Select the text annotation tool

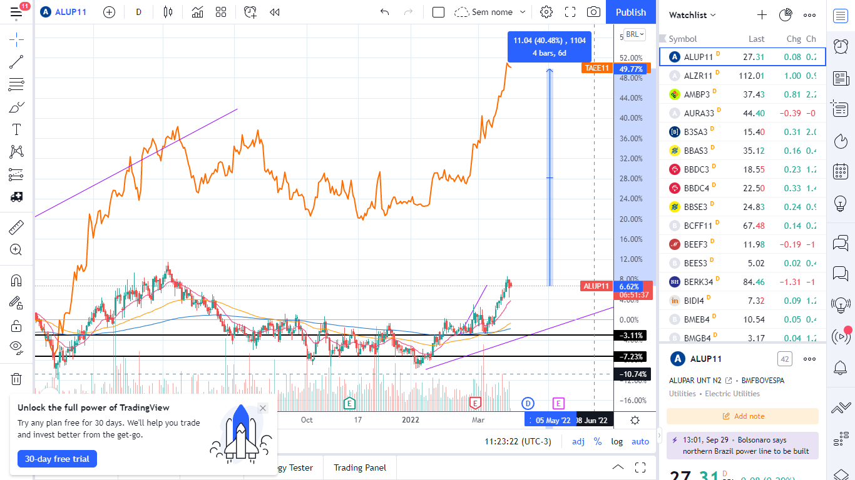[16, 129]
